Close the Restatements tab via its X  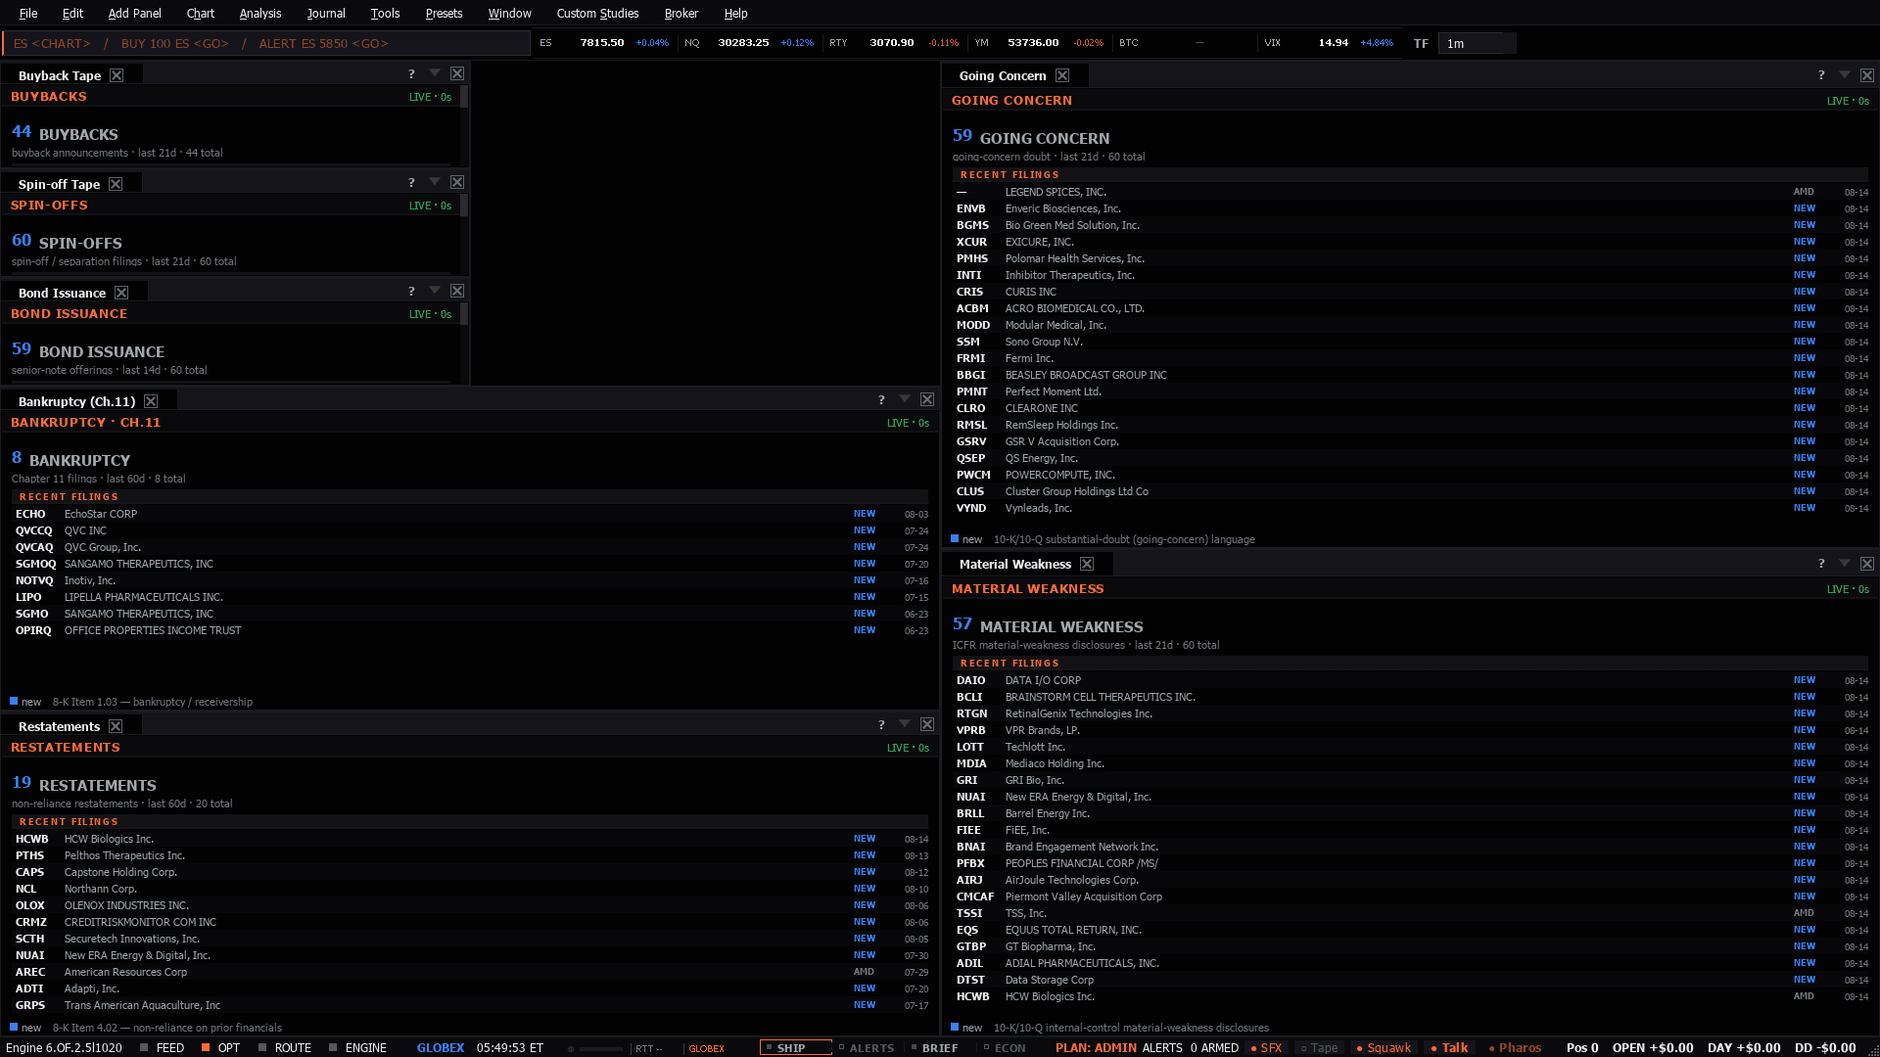click(x=116, y=726)
